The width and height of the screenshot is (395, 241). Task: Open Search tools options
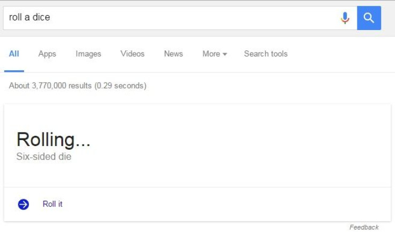(266, 54)
